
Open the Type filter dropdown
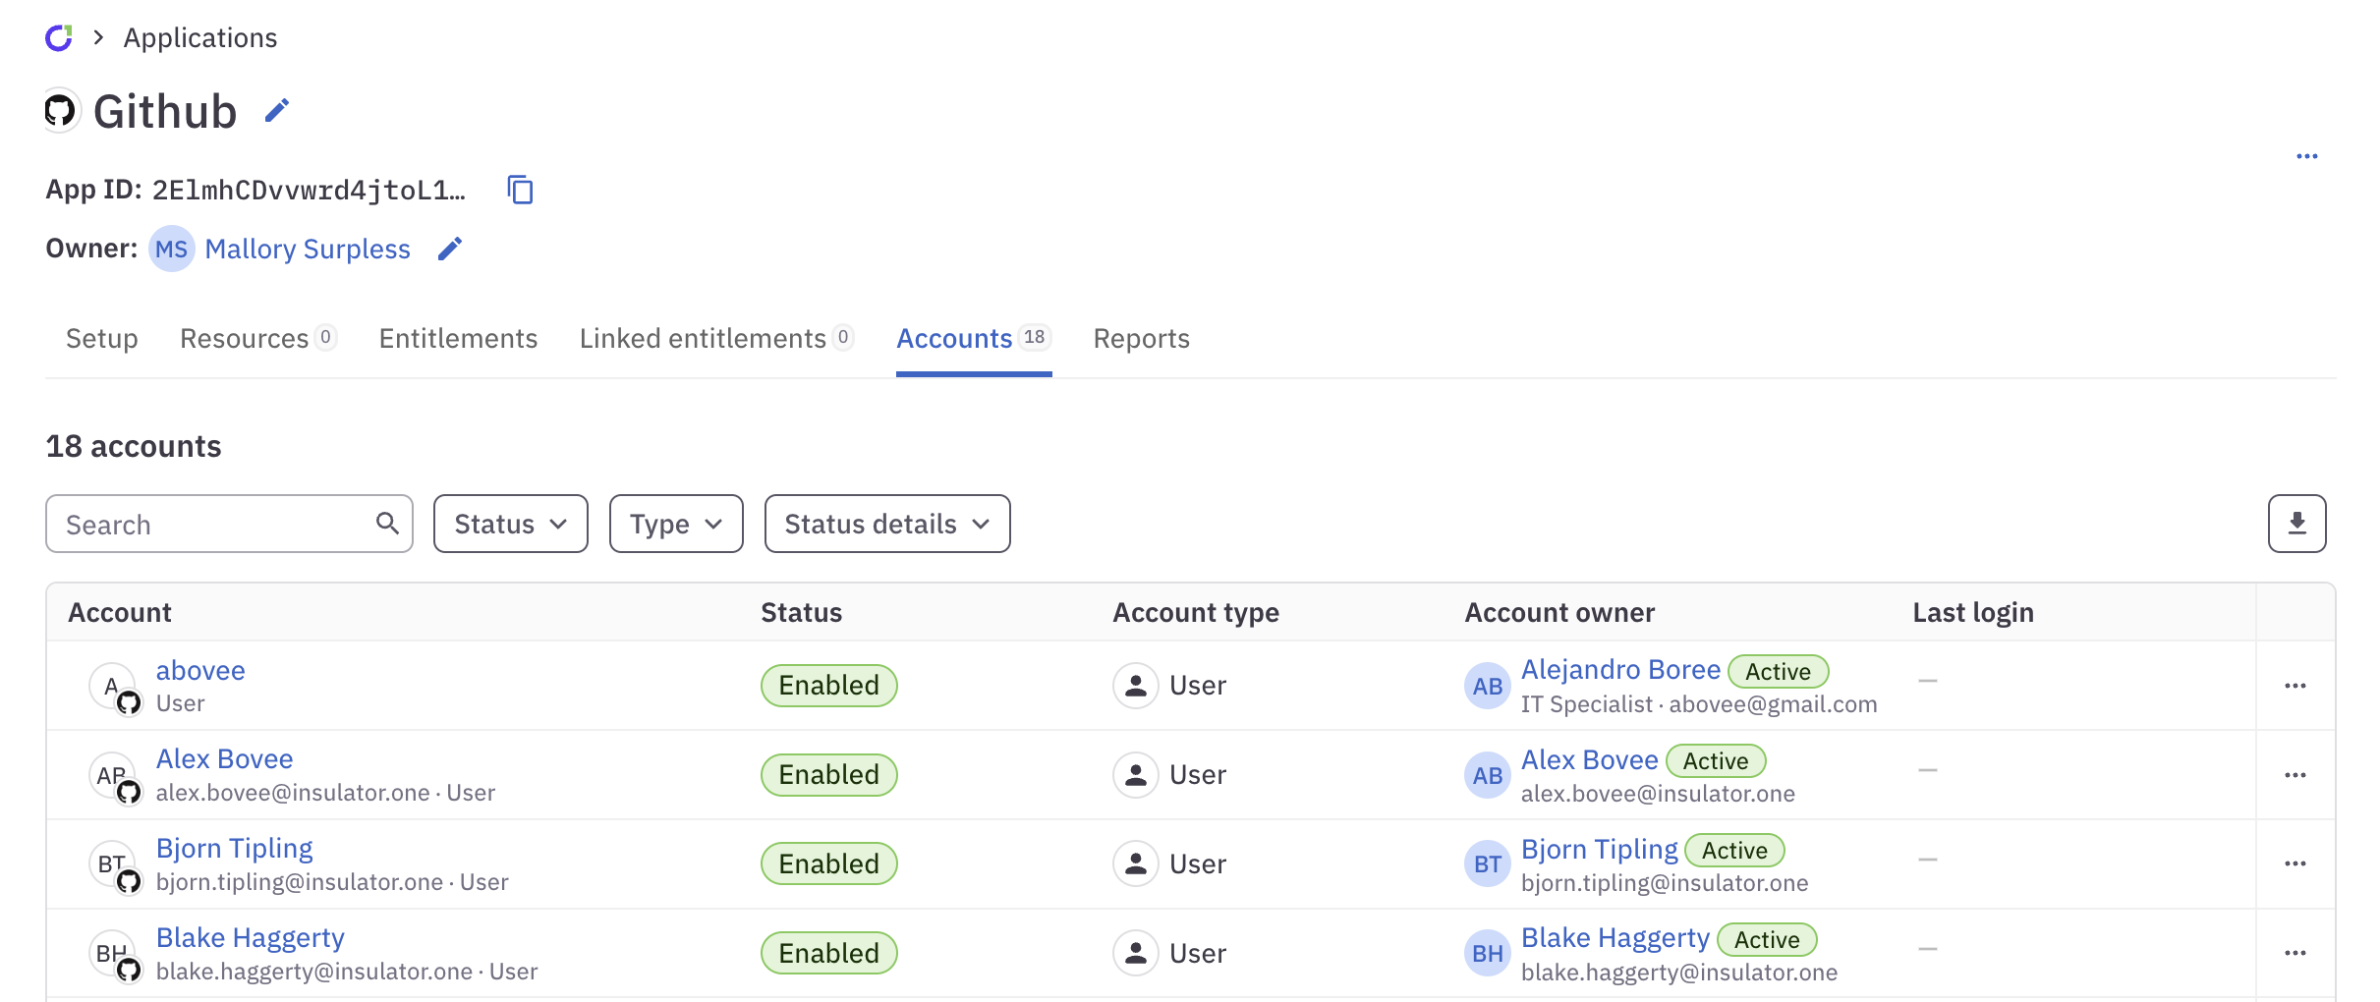point(676,524)
